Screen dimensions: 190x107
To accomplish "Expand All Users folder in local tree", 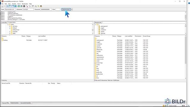I will tap(10, 26).
